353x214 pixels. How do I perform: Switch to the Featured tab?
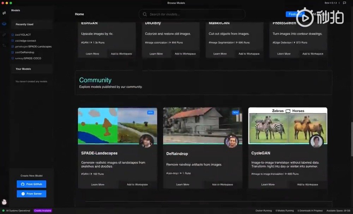pyautogui.click(x=295, y=14)
